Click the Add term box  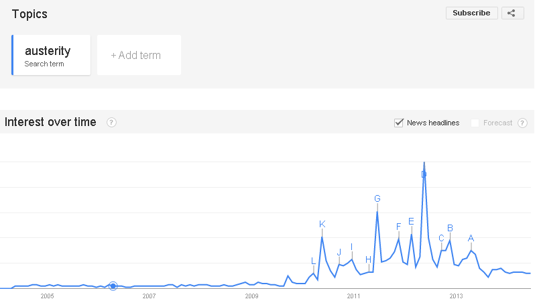pos(140,56)
